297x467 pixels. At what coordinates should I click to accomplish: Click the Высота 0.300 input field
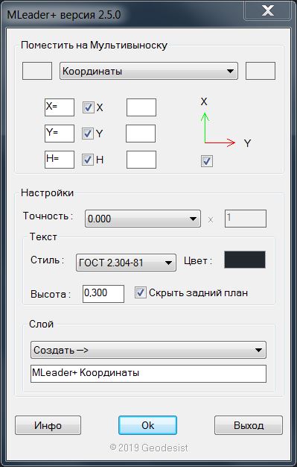[103, 294]
